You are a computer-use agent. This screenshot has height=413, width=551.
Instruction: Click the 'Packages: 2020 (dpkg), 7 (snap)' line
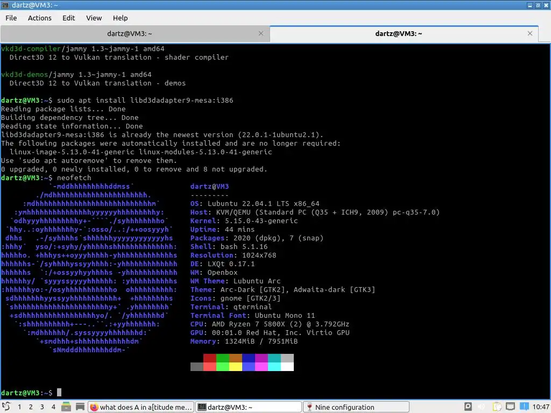pyautogui.click(x=257, y=238)
